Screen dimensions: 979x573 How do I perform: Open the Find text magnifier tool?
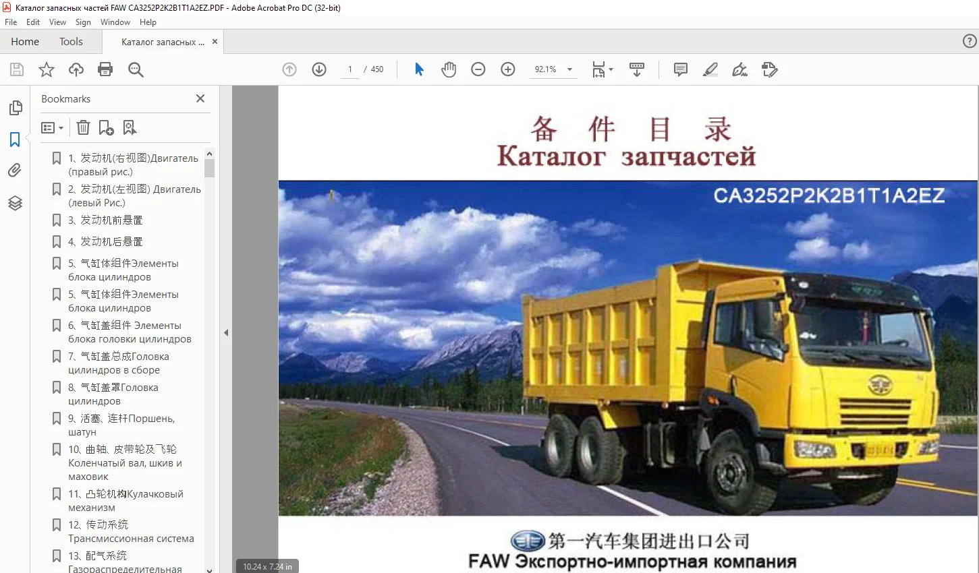click(136, 69)
